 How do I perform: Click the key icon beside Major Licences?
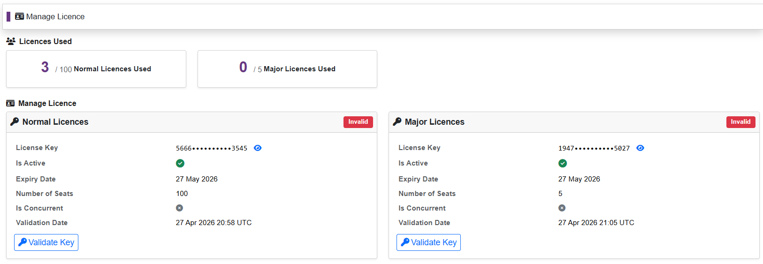[x=397, y=121]
